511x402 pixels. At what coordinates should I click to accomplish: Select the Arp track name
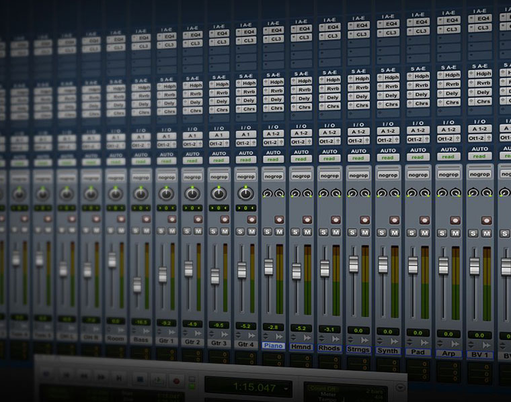pyautogui.click(x=446, y=352)
